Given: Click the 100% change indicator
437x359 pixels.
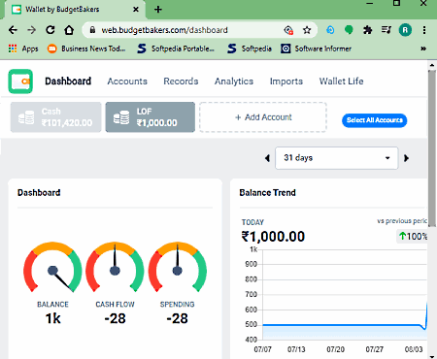Looking at the screenshot, I should [x=412, y=237].
